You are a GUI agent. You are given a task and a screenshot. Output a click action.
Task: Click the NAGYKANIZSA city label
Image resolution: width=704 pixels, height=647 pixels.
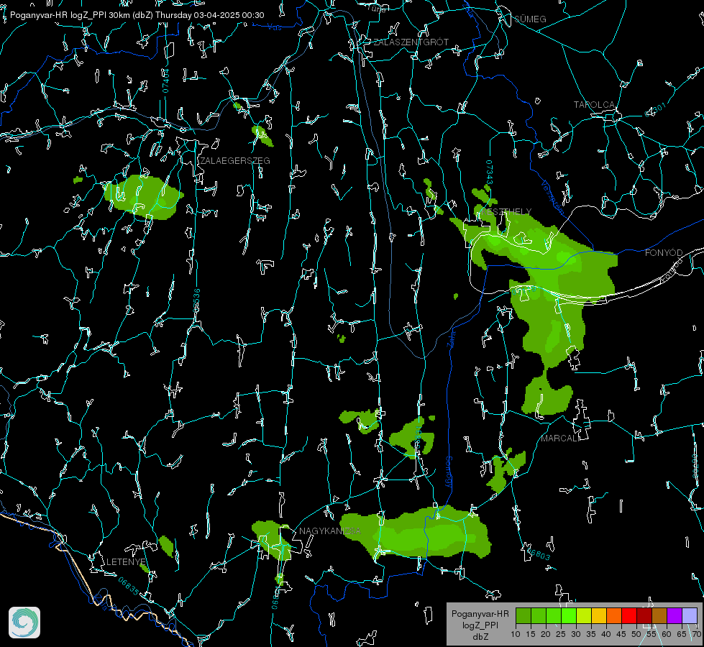pos(330,531)
